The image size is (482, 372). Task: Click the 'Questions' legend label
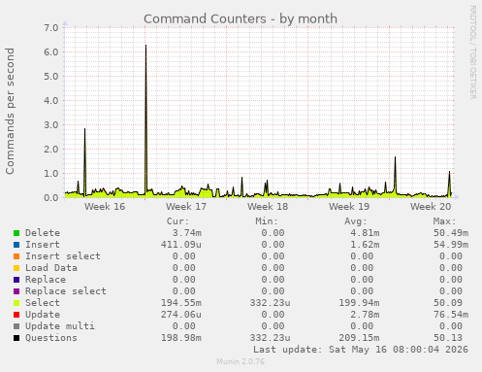51,338
